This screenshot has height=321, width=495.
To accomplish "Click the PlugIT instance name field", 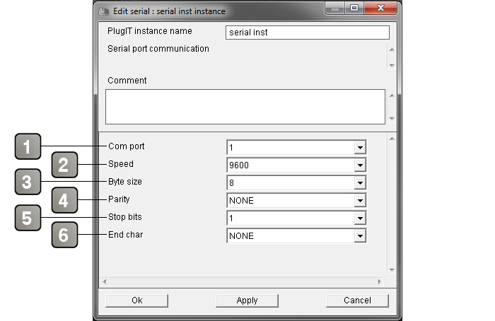I will pos(308,33).
